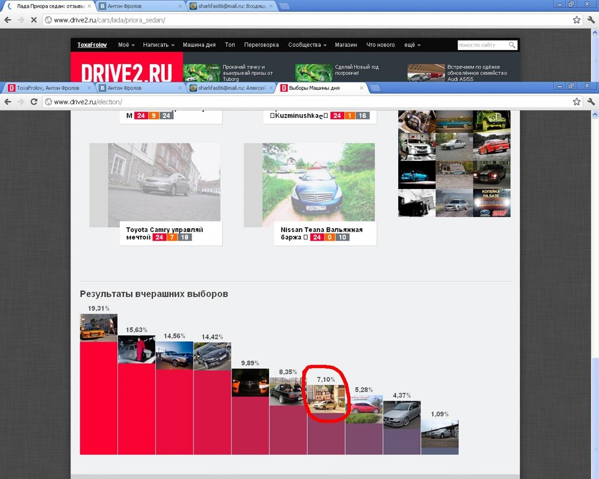Select sharkfas86@mail.ru Входящие tab in rear window

pos(231,6)
